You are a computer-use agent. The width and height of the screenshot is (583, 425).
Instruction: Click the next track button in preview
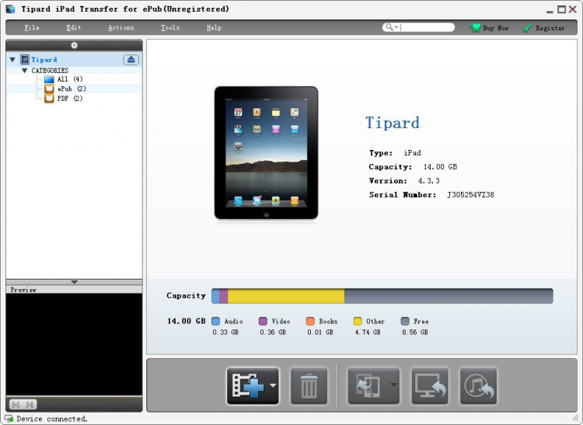pos(30,405)
